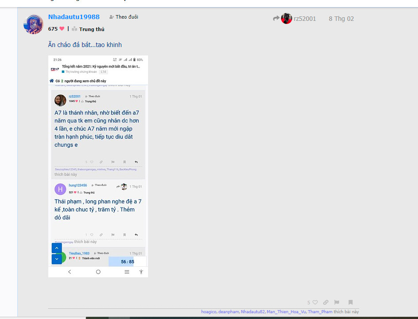Click Nhadautu19988 avatar picture
The height and width of the screenshot is (319, 418).
(x=33, y=24)
